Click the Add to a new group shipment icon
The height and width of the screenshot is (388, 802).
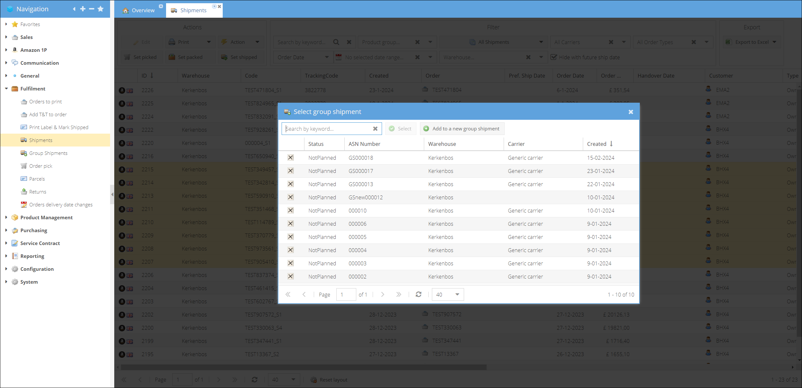[x=426, y=128]
